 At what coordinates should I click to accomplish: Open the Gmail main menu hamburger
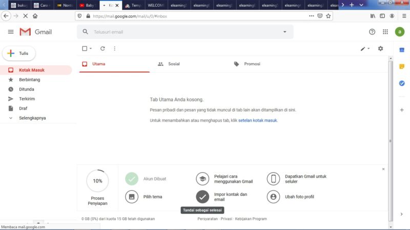(x=11, y=32)
